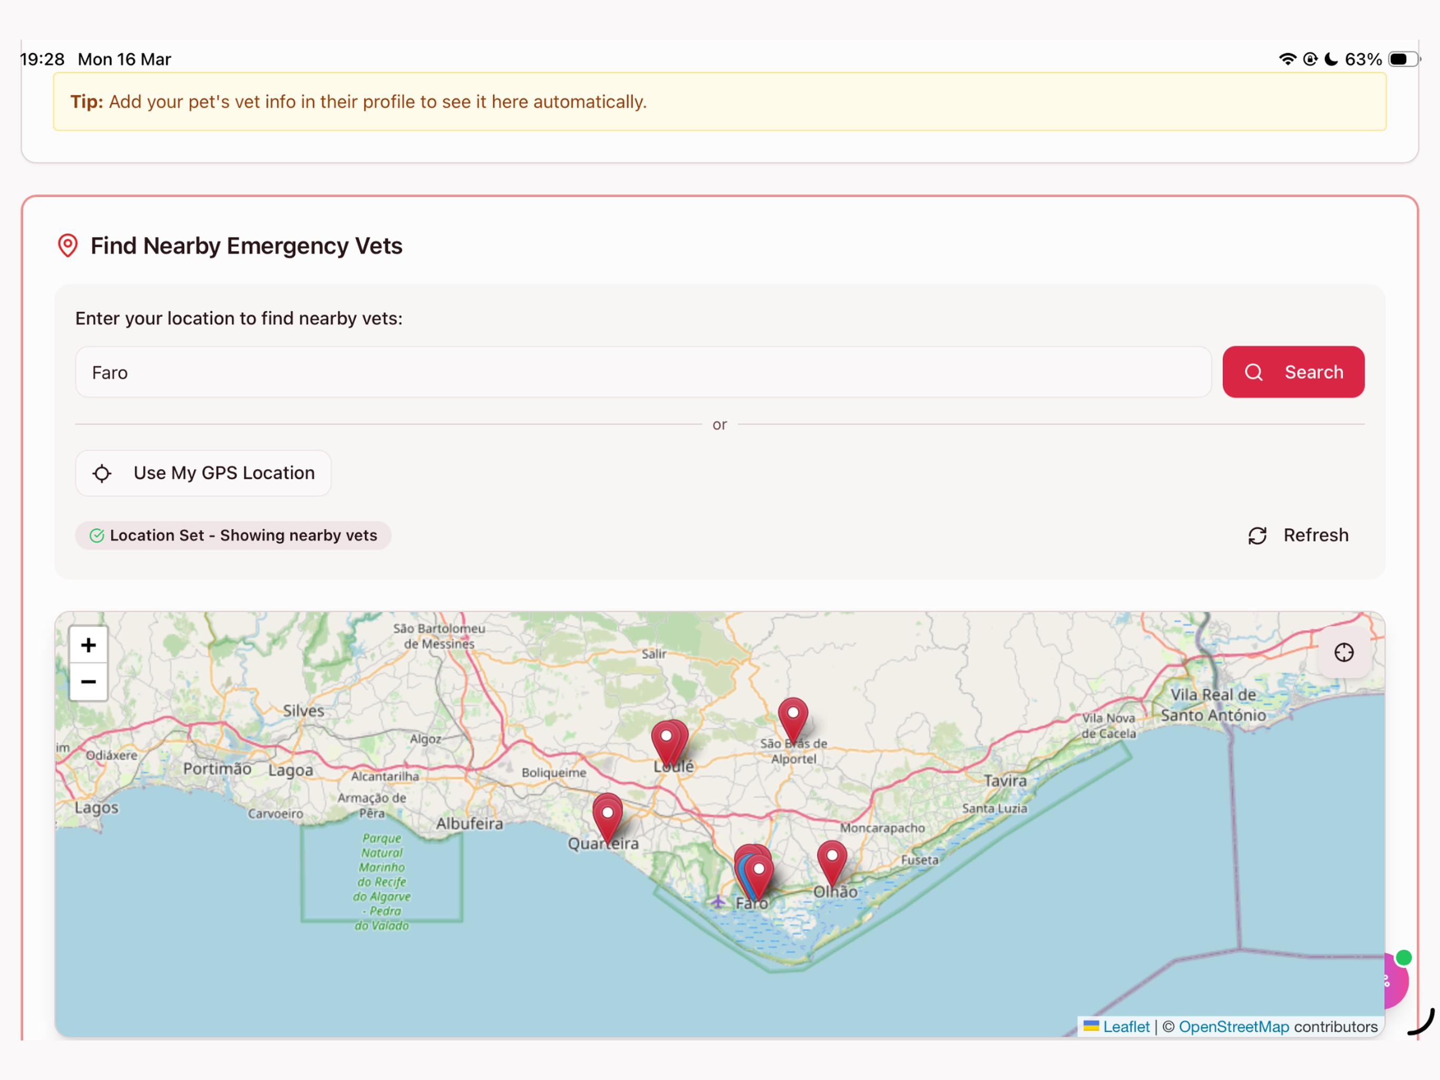Click the red pin icon beside the heading
This screenshot has width=1440, height=1080.
point(67,246)
